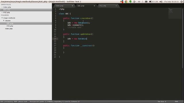Image resolution: width=184 pixels, height=103 pixels.
Task: Place the cursor after 'Database' on line 14
Action: click(87, 39)
